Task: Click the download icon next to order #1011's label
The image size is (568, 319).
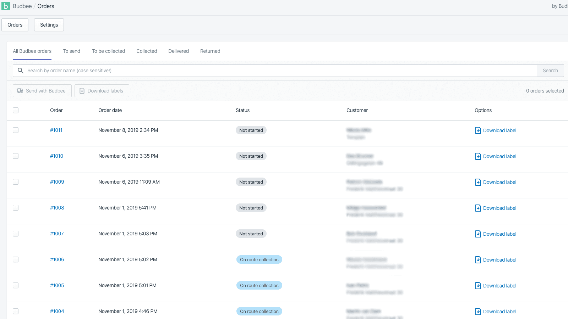Action: click(x=478, y=130)
